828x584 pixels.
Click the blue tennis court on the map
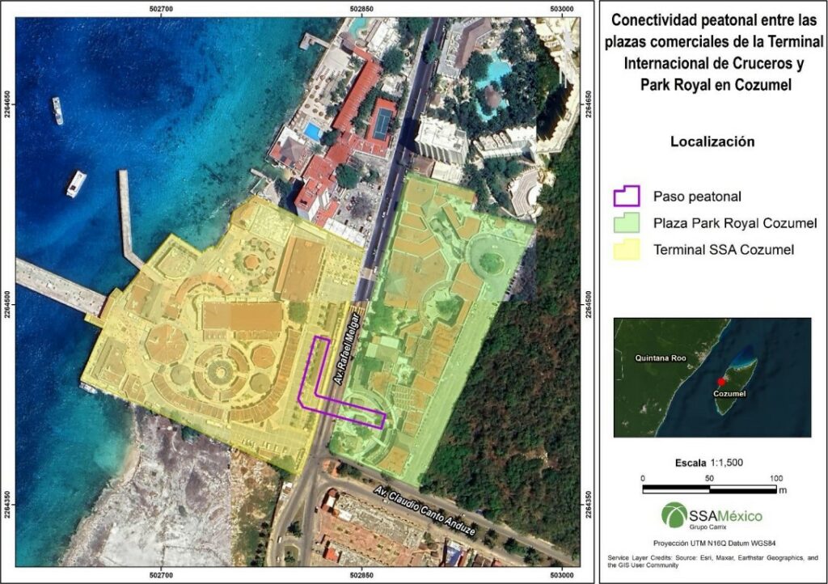tap(379, 124)
